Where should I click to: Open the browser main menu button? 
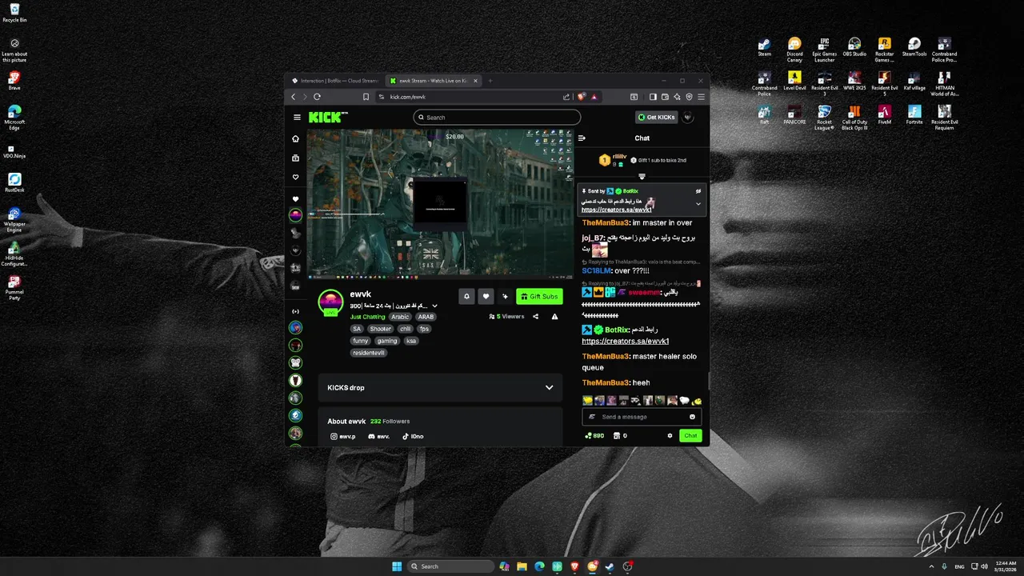(701, 97)
